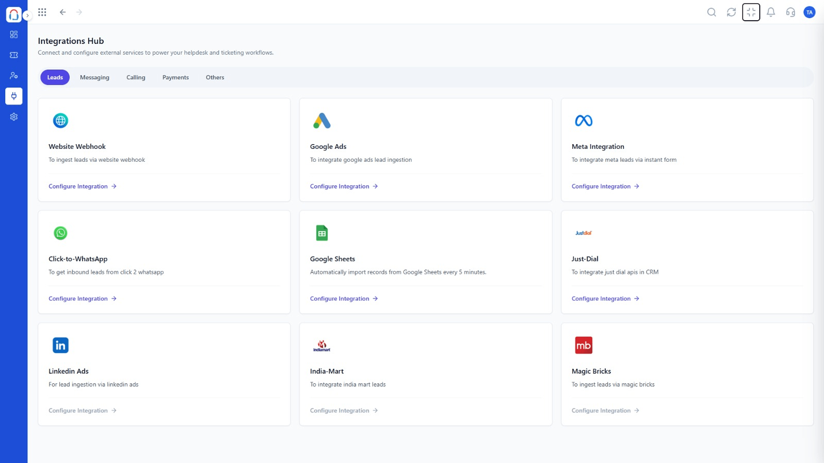Click the Indiamart logo

tap(322, 346)
